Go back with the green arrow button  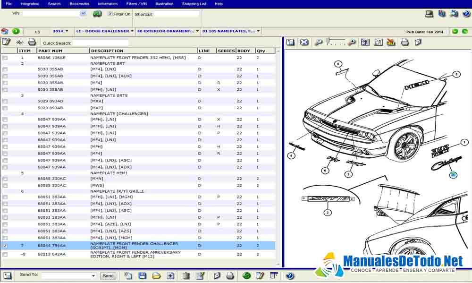click(16, 31)
